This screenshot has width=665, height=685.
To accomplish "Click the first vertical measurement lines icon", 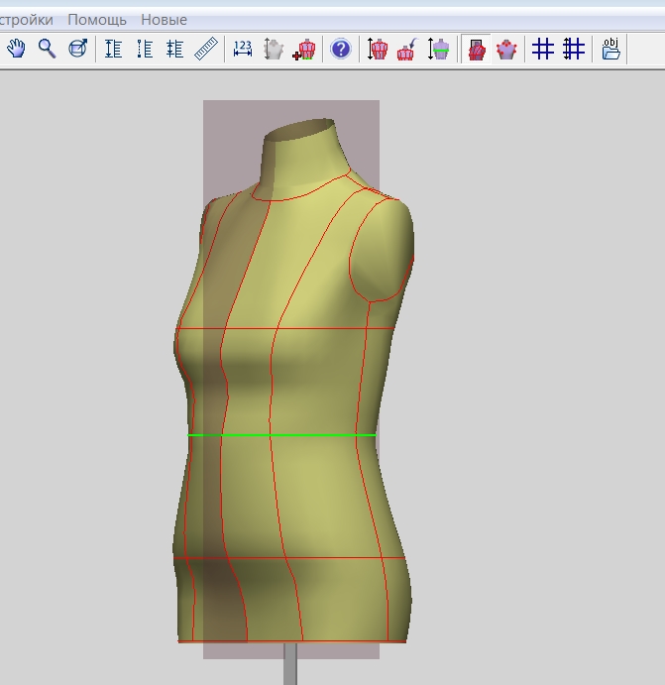I will pos(114,49).
